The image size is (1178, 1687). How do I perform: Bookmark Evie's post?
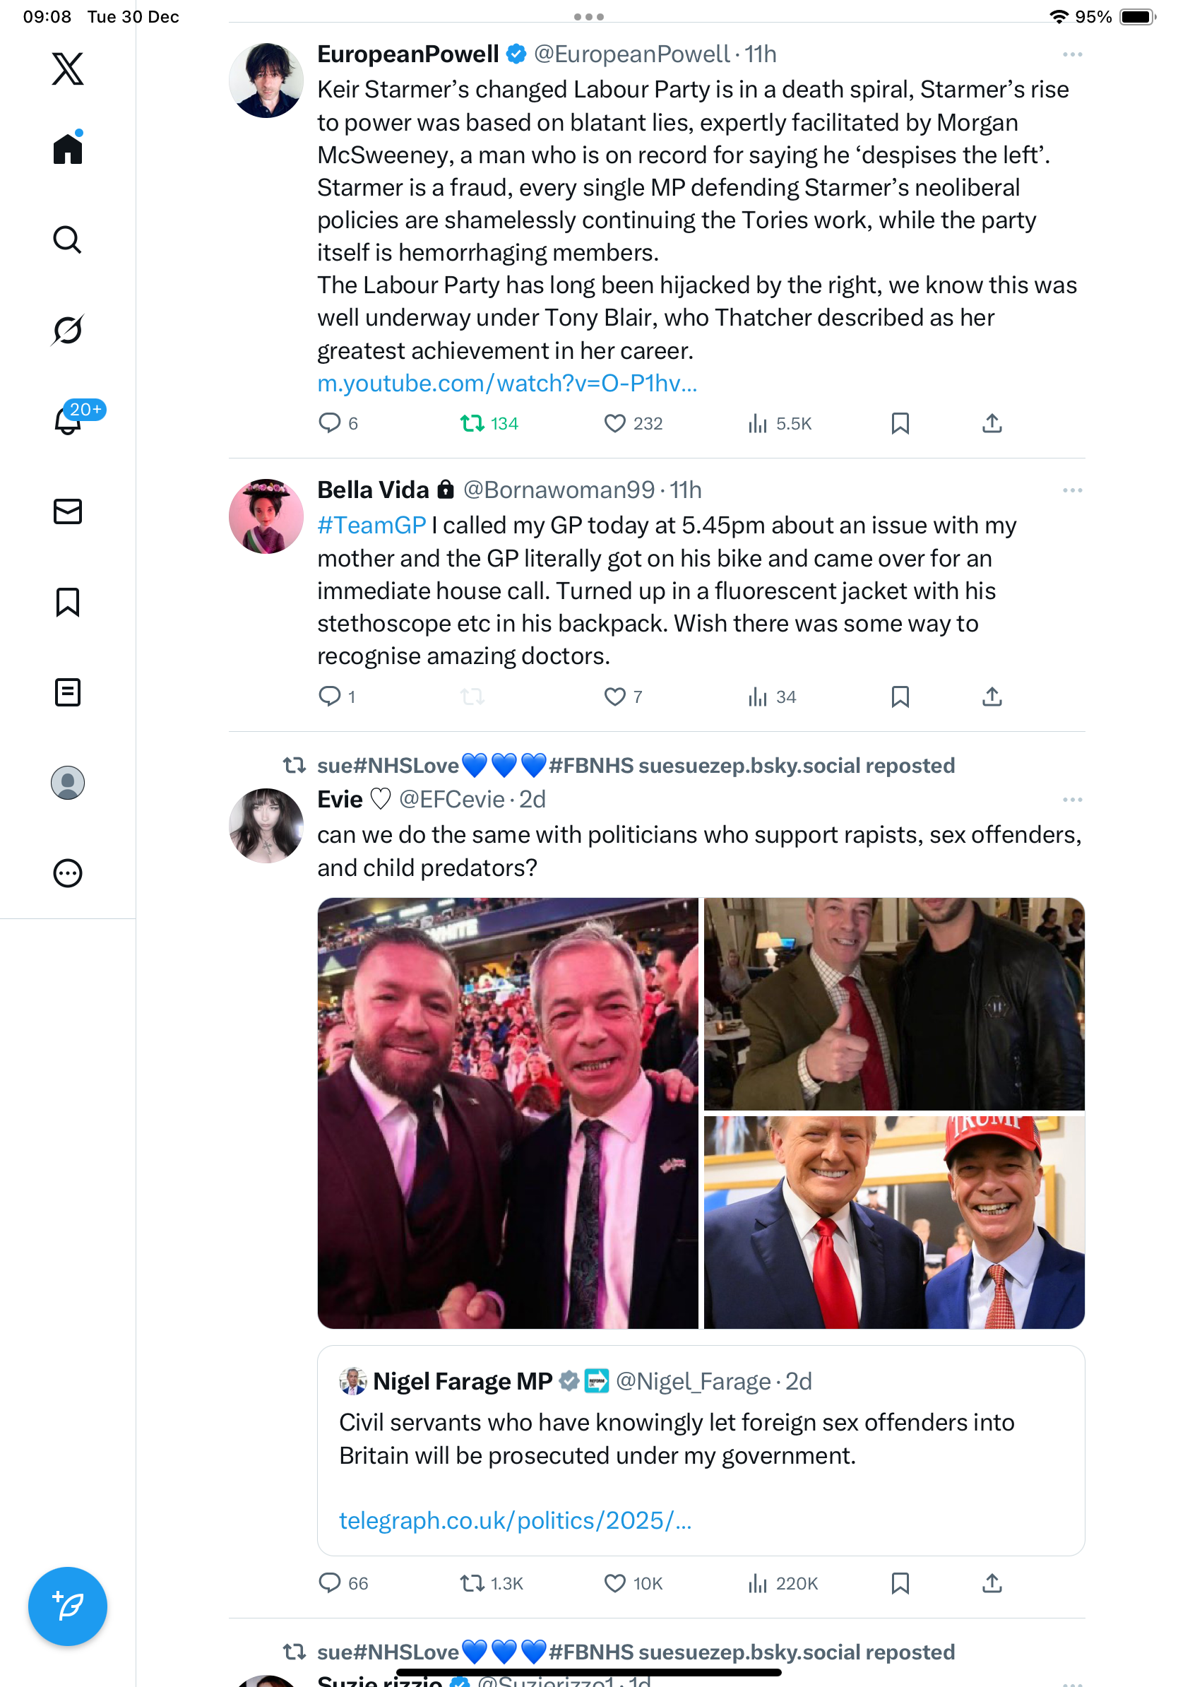(x=900, y=1582)
